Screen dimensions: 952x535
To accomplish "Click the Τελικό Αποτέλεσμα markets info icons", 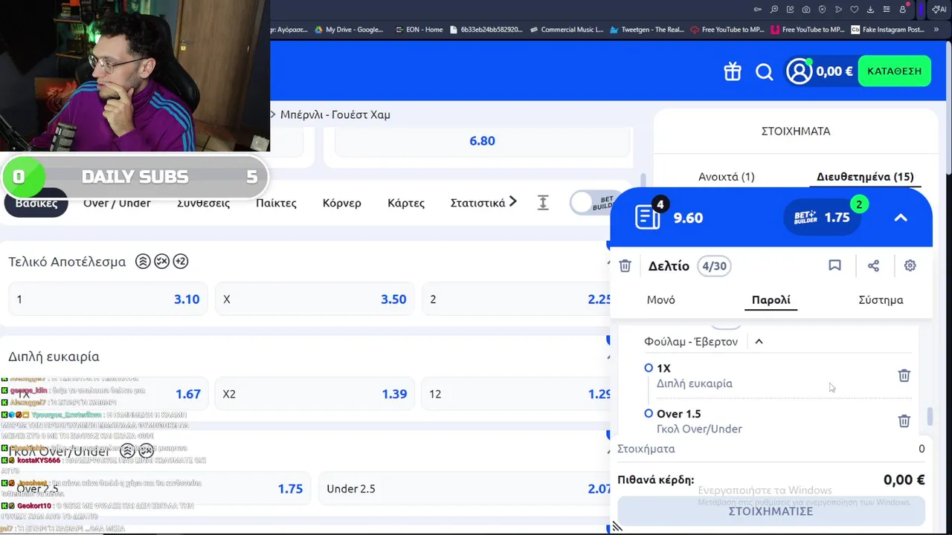I will 161,262.
